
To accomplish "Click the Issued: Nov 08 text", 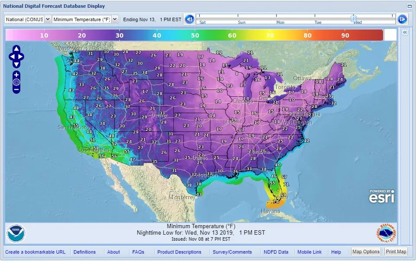I will click(201, 239).
